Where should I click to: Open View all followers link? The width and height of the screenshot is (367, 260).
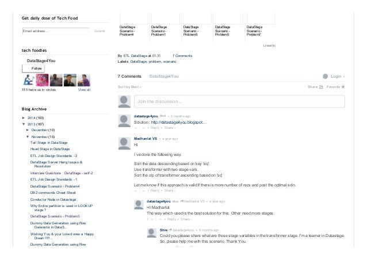(84, 90)
